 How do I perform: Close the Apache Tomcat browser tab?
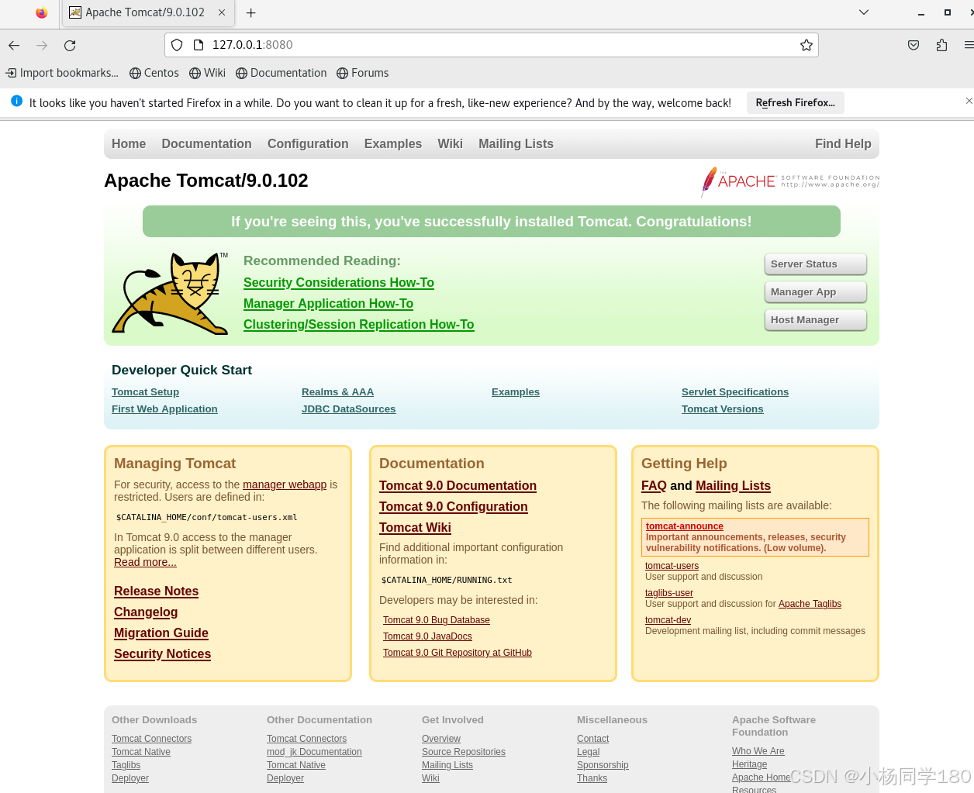[222, 12]
